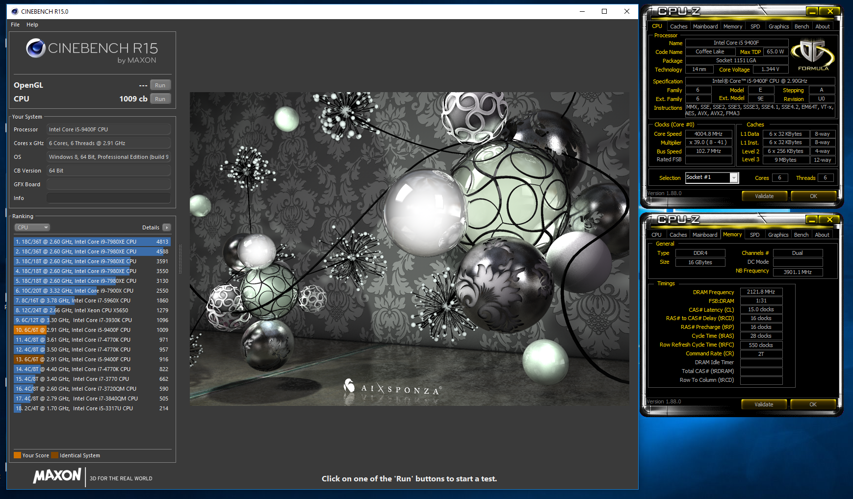Click the Info input field
This screenshot has height=499, width=853.
pyautogui.click(x=108, y=198)
